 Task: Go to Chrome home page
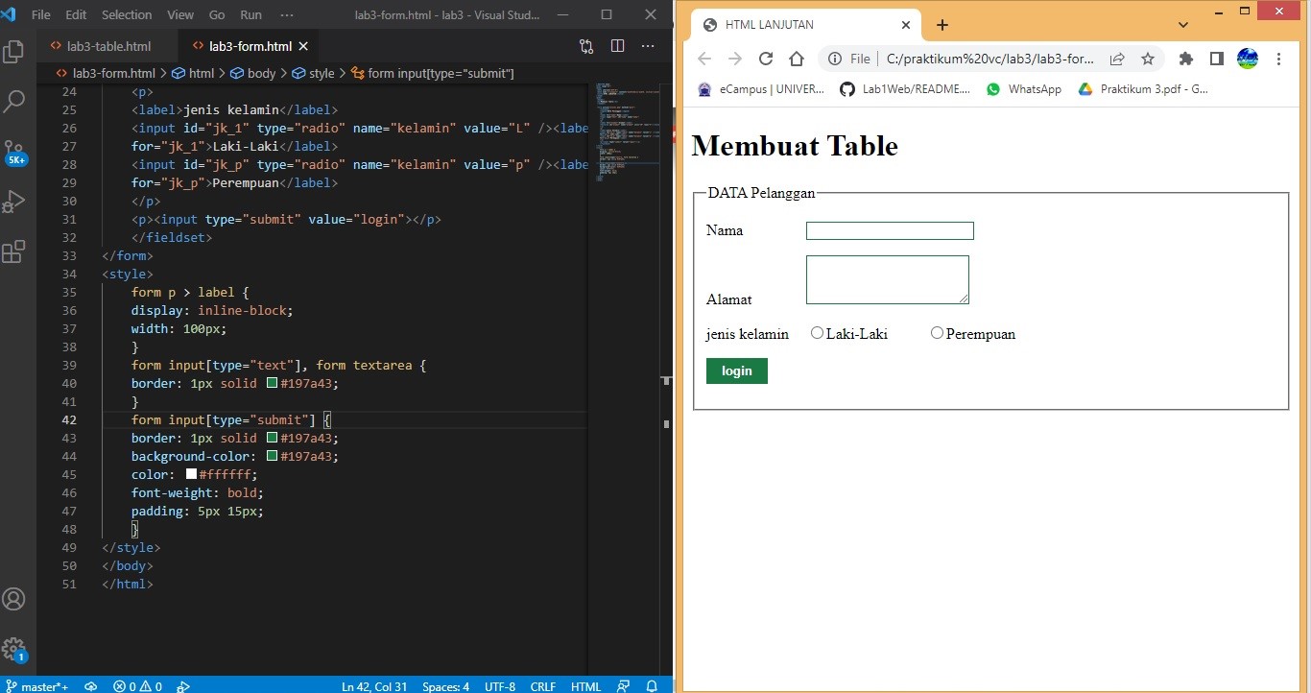click(x=797, y=59)
